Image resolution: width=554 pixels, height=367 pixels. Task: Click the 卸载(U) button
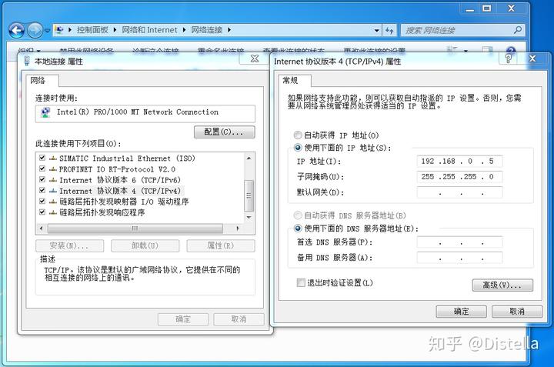[145, 246]
